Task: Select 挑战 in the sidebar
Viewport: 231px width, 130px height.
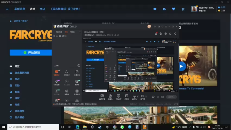Action: click(15, 79)
